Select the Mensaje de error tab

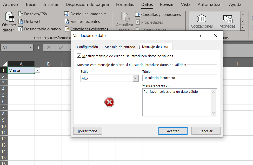tap(155, 47)
